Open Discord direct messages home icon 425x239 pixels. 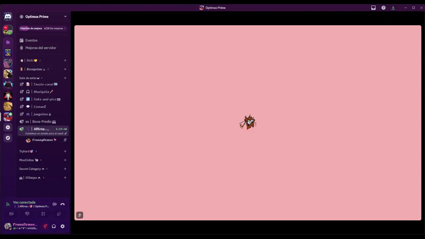(x=8, y=17)
